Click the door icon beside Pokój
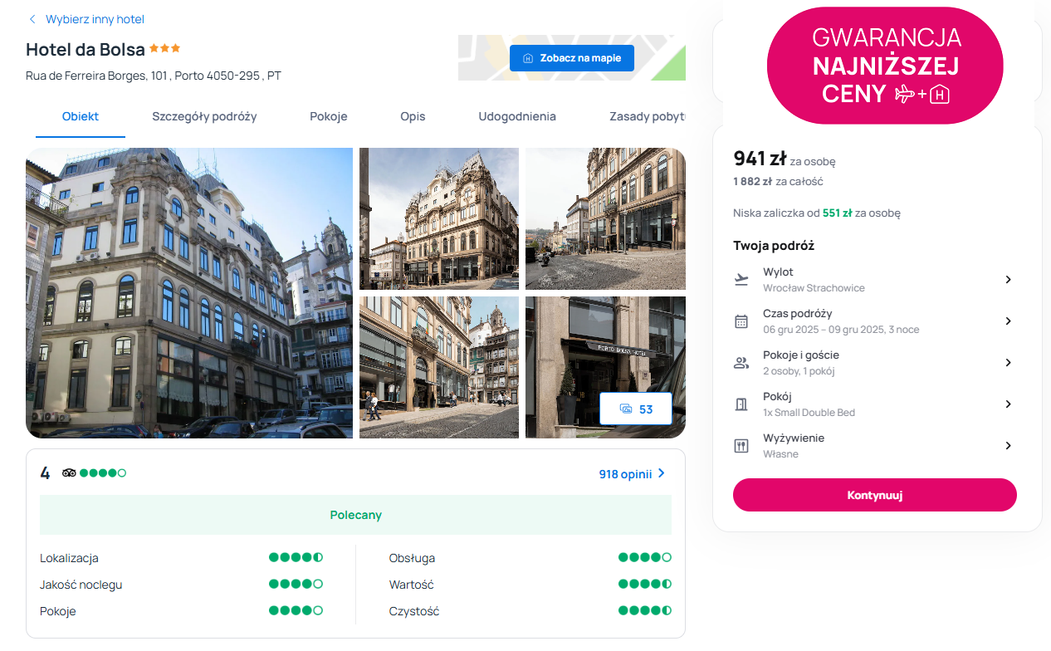Screen dimensions: 1051x651 coord(741,404)
